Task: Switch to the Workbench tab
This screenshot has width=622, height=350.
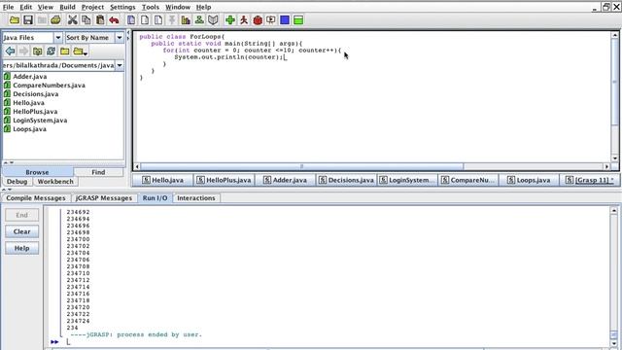Action: [55, 182]
